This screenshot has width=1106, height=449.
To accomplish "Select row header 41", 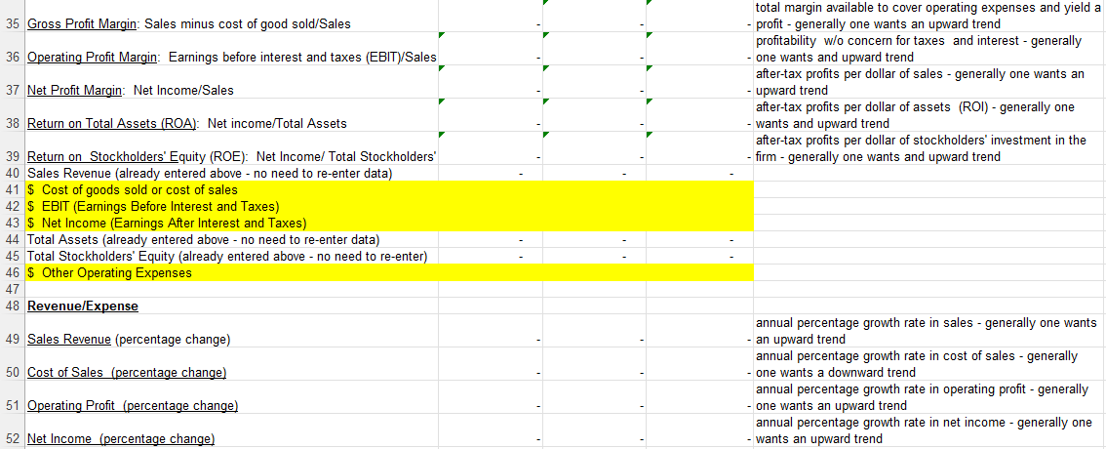I will pos(12,190).
